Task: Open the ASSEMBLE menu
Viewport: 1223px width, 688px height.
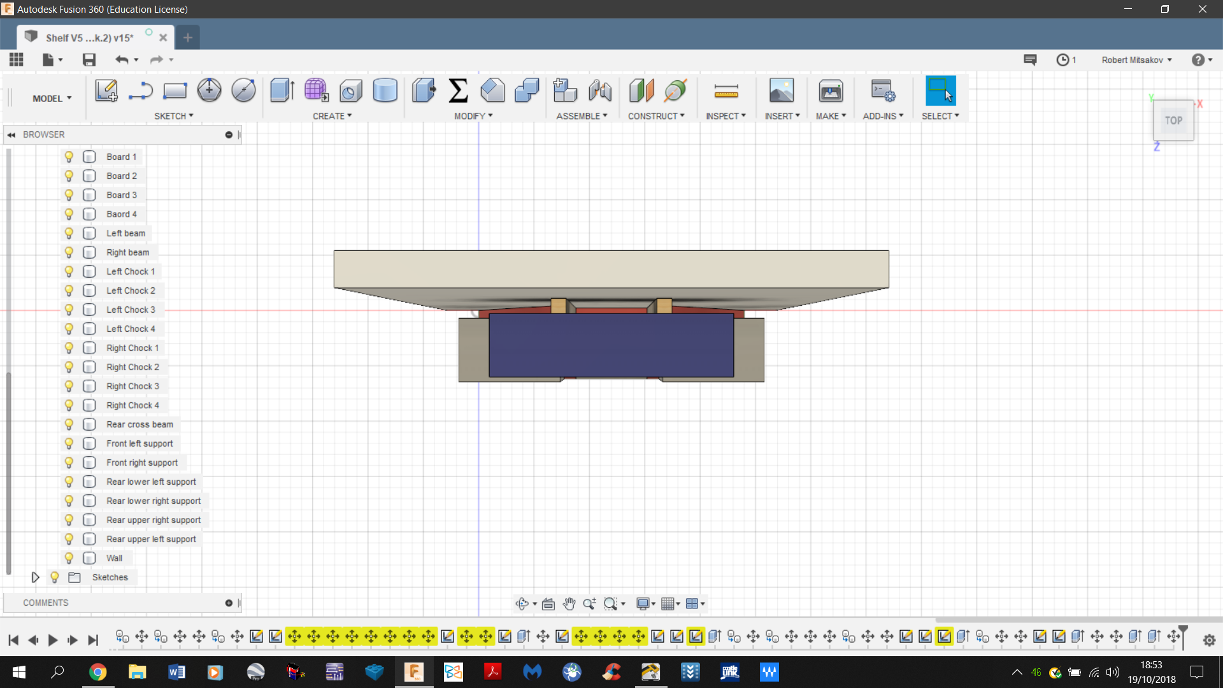Action: click(582, 116)
